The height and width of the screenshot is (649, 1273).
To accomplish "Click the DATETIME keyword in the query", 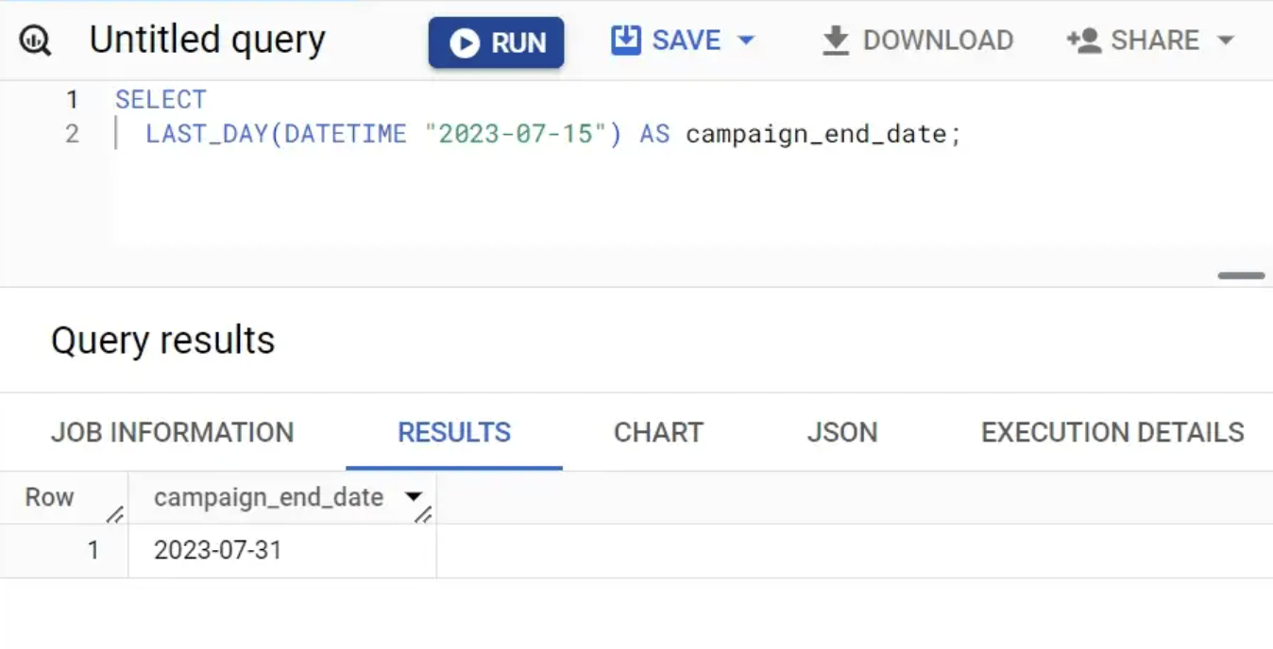I will tap(346, 134).
